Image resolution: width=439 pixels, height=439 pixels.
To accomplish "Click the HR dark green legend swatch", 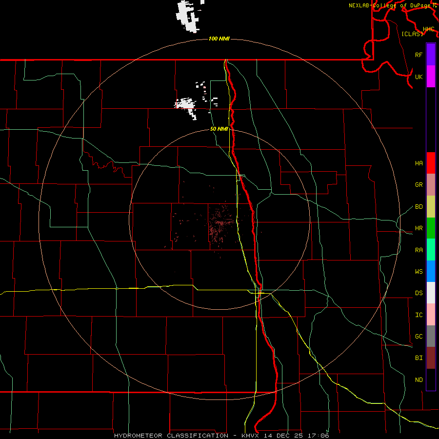I will click(431, 228).
